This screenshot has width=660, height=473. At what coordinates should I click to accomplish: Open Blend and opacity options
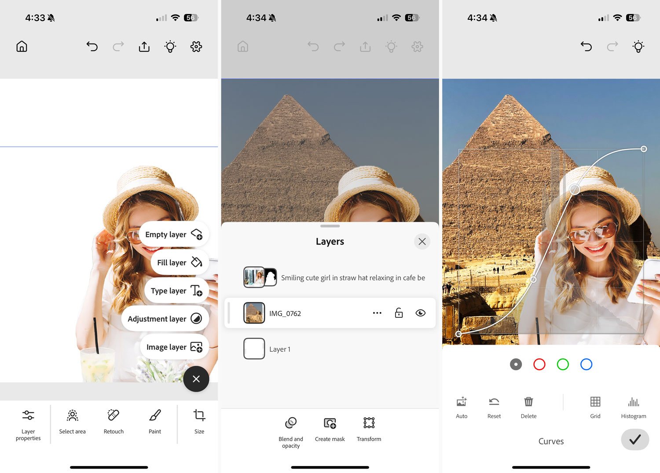291,423
